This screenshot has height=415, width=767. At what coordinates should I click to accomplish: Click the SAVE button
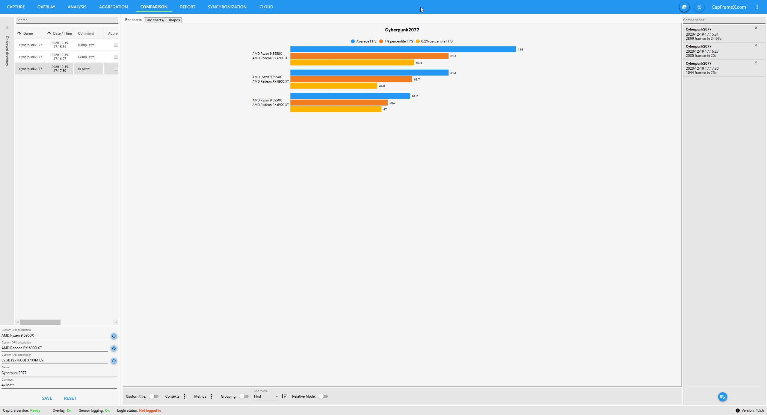[x=47, y=398]
